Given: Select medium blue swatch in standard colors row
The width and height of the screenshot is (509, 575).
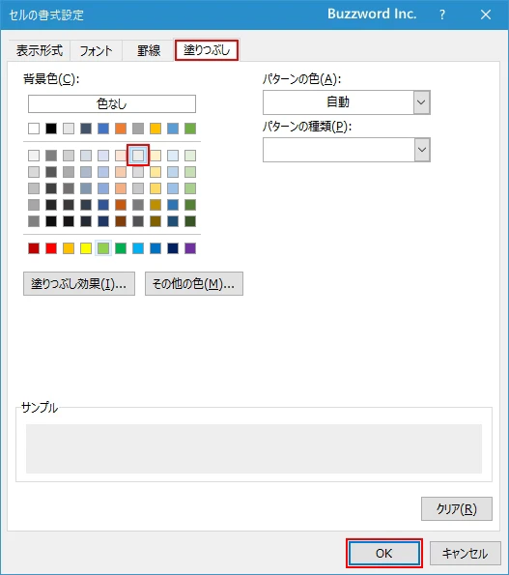Looking at the screenshot, I should [156, 248].
